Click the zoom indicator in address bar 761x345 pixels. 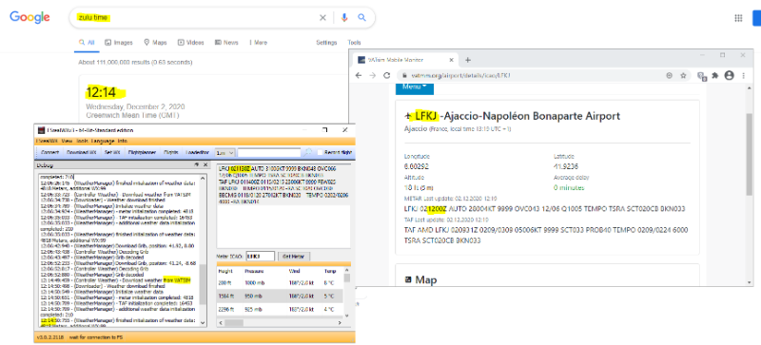[x=670, y=76]
